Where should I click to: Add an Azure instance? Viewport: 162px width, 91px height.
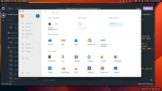(76, 42)
